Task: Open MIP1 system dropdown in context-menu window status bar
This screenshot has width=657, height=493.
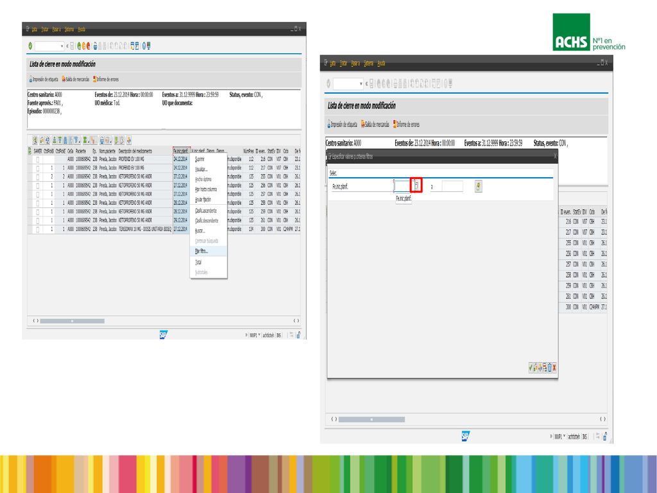Action: pyautogui.click(x=259, y=335)
